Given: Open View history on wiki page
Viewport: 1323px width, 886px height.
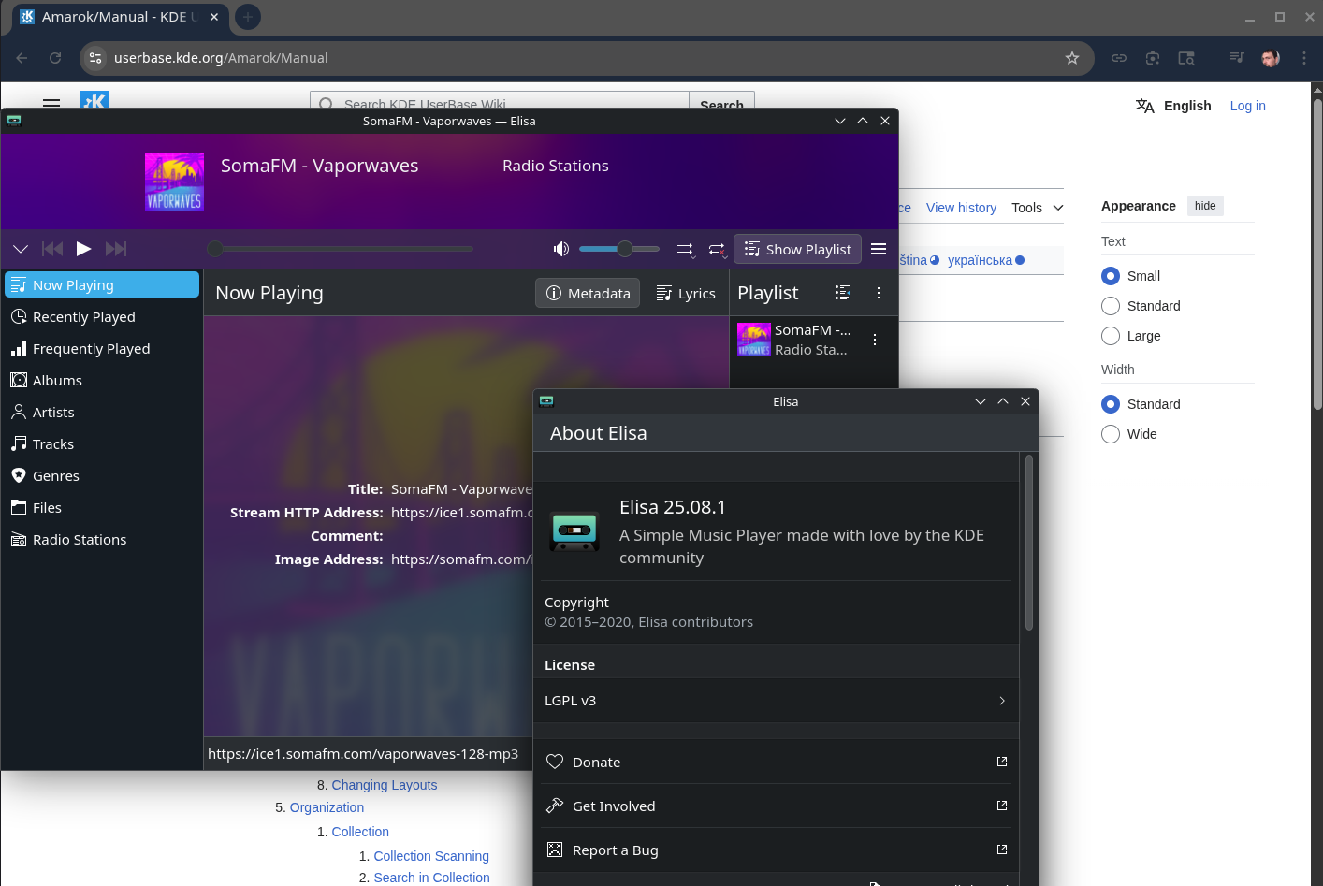Looking at the screenshot, I should [961, 208].
